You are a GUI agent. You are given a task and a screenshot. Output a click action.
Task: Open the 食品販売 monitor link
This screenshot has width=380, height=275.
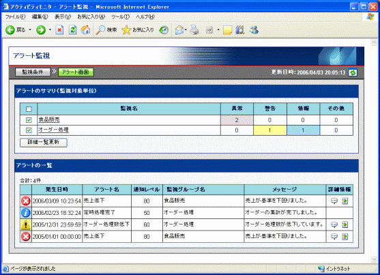point(49,119)
